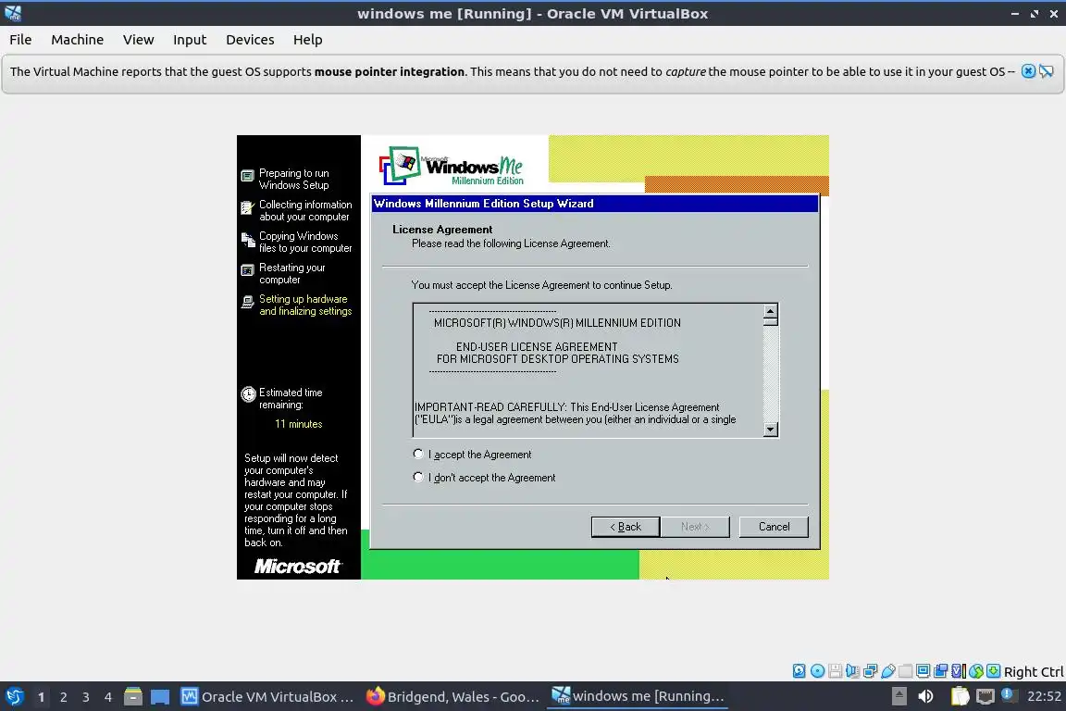
Task: Click the license scrollbar track
Action: (x=770, y=373)
